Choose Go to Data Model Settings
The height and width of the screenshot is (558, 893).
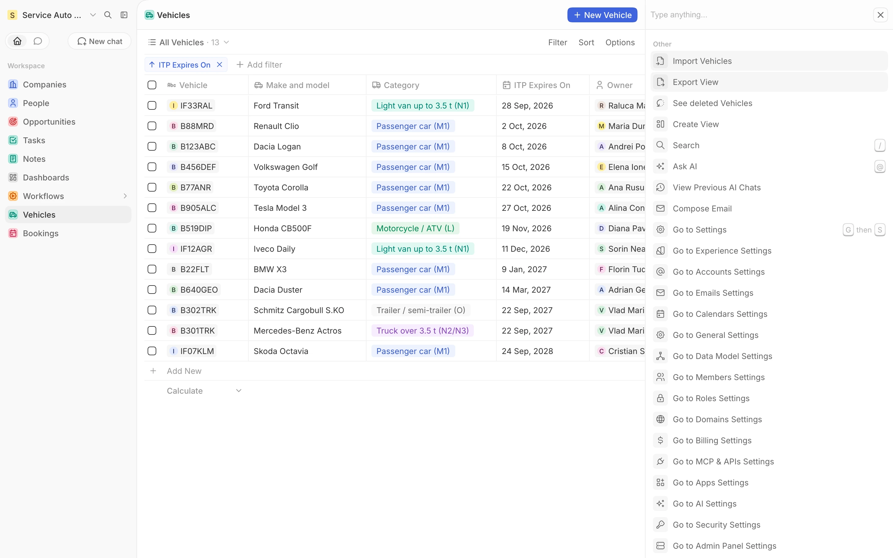769,356
